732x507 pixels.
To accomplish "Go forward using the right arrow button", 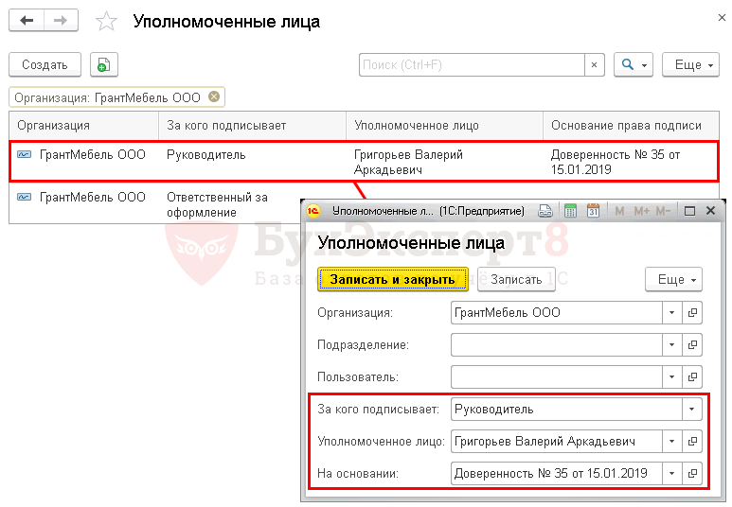I will point(61,21).
